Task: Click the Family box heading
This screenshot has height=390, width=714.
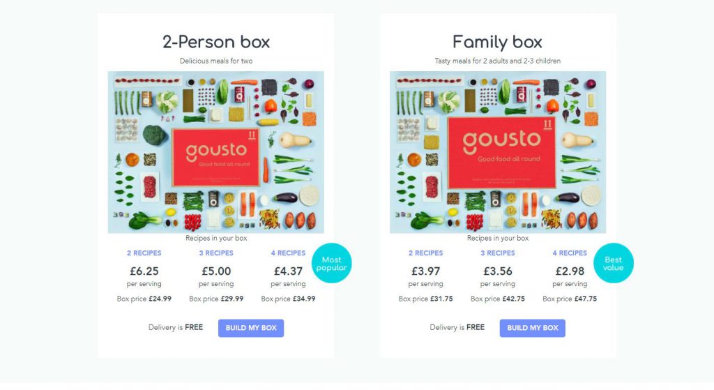Action: tap(498, 42)
